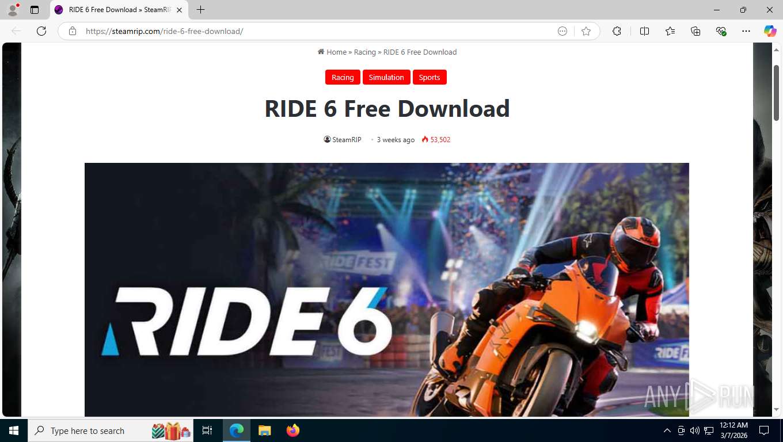Image resolution: width=783 pixels, height=442 pixels.
Task: Click the scroll down arrow of page
Action: [776, 410]
